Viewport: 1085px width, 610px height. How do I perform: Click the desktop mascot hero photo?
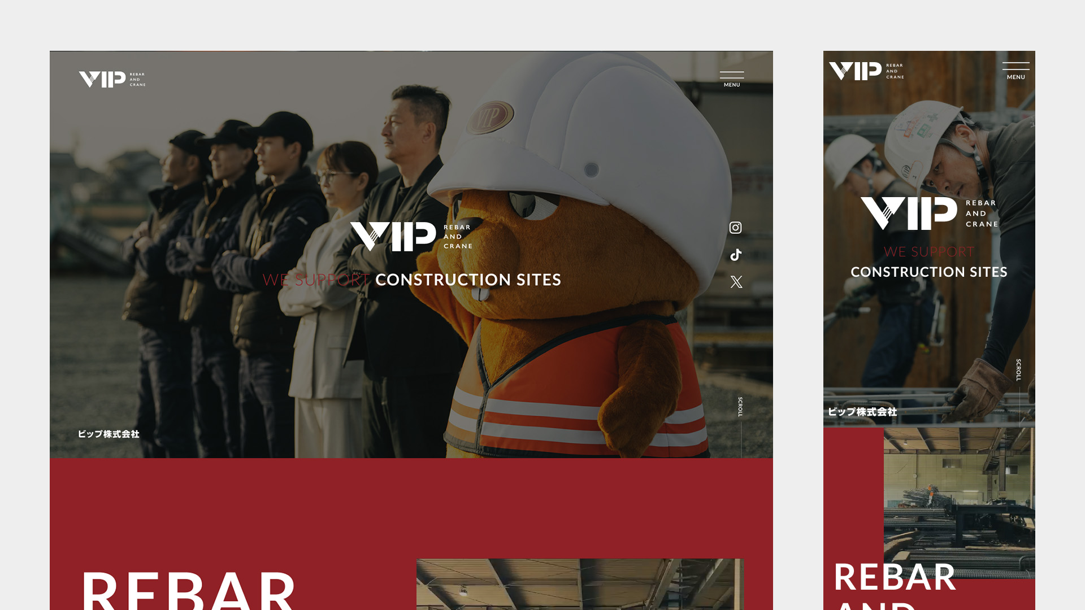coord(411,254)
